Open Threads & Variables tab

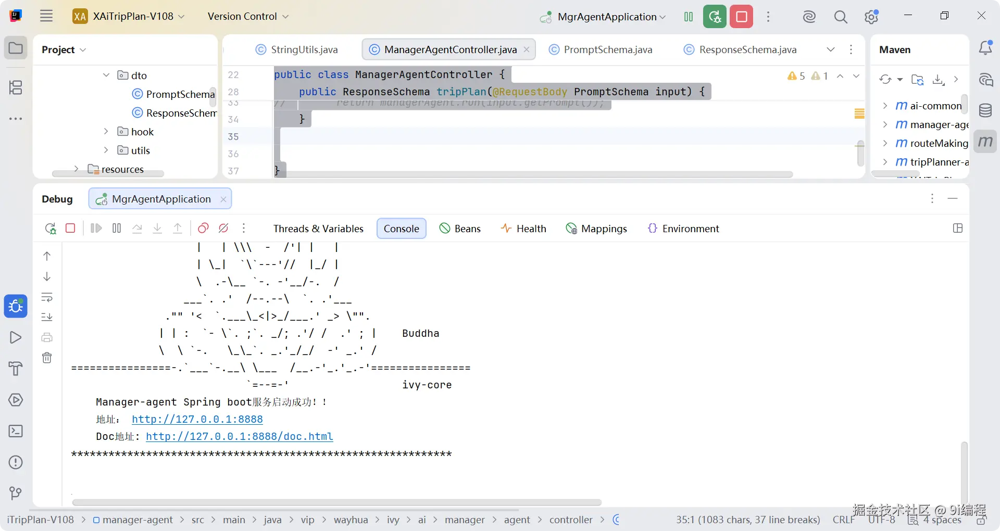click(318, 229)
